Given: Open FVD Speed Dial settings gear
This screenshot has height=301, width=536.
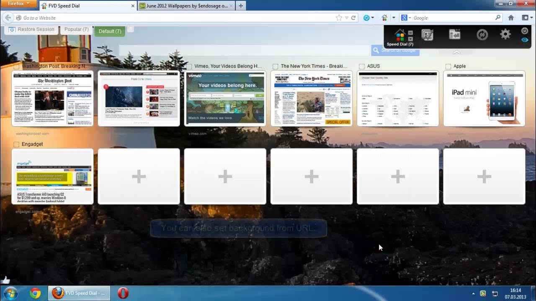Looking at the screenshot, I should click(505, 35).
